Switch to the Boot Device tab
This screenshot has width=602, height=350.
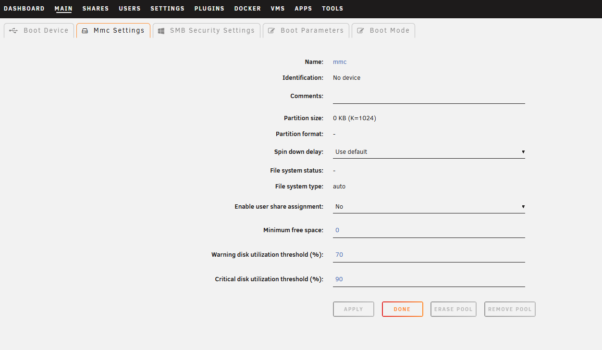click(x=39, y=30)
